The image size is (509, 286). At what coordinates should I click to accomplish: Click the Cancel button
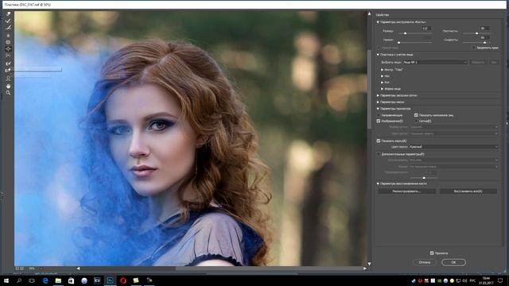[x=425, y=262]
